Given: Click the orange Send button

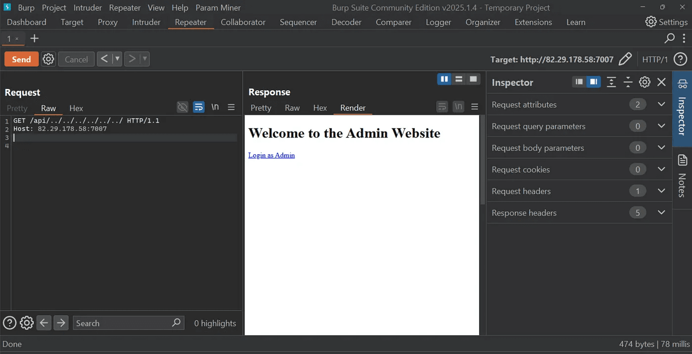Looking at the screenshot, I should point(21,59).
